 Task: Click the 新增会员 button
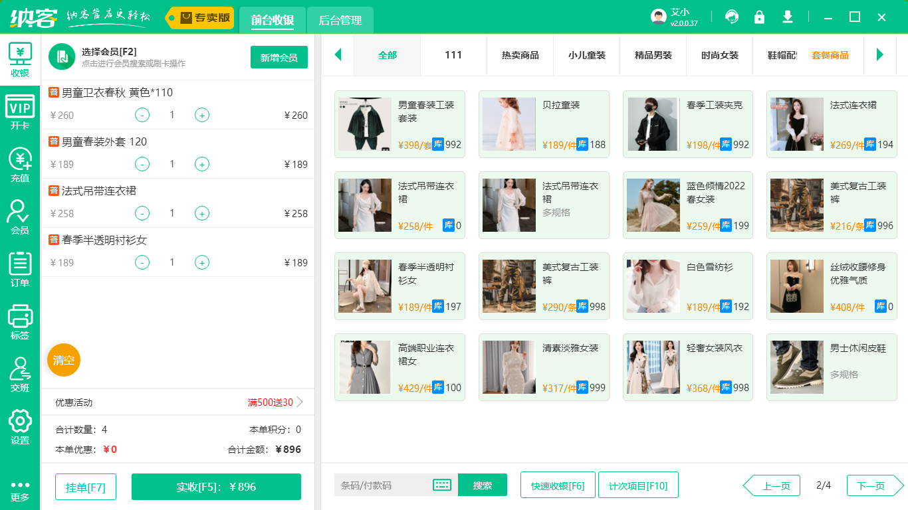(279, 57)
